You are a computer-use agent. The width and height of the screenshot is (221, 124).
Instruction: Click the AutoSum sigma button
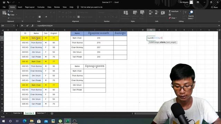coord(170,11)
